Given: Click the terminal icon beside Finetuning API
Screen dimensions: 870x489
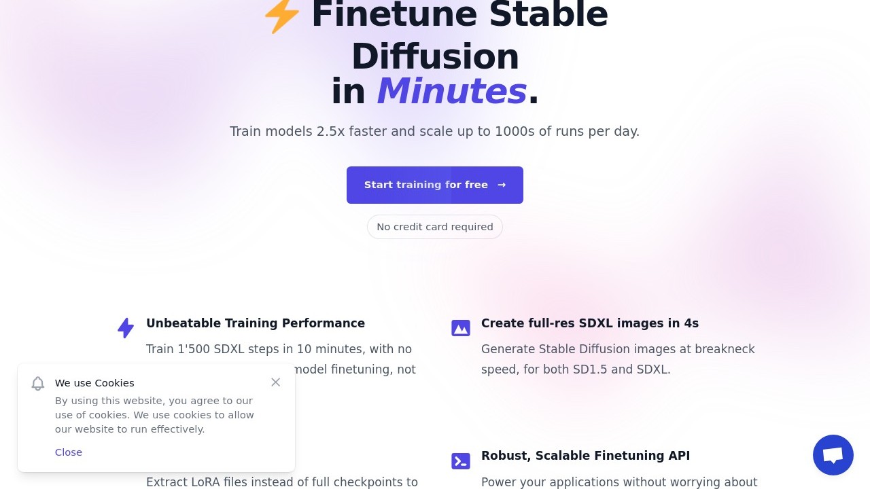Looking at the screenshot, I should [461, 461].
